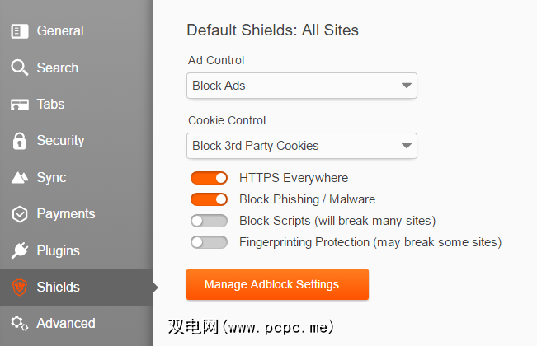Open the Search settings label
Image resolution: width=537 pixels, height=346 pixels.
pos(57,68)
